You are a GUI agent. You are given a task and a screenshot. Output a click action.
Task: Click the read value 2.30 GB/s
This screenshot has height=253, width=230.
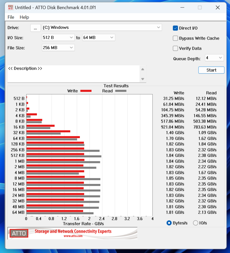(x=207, y=207)
